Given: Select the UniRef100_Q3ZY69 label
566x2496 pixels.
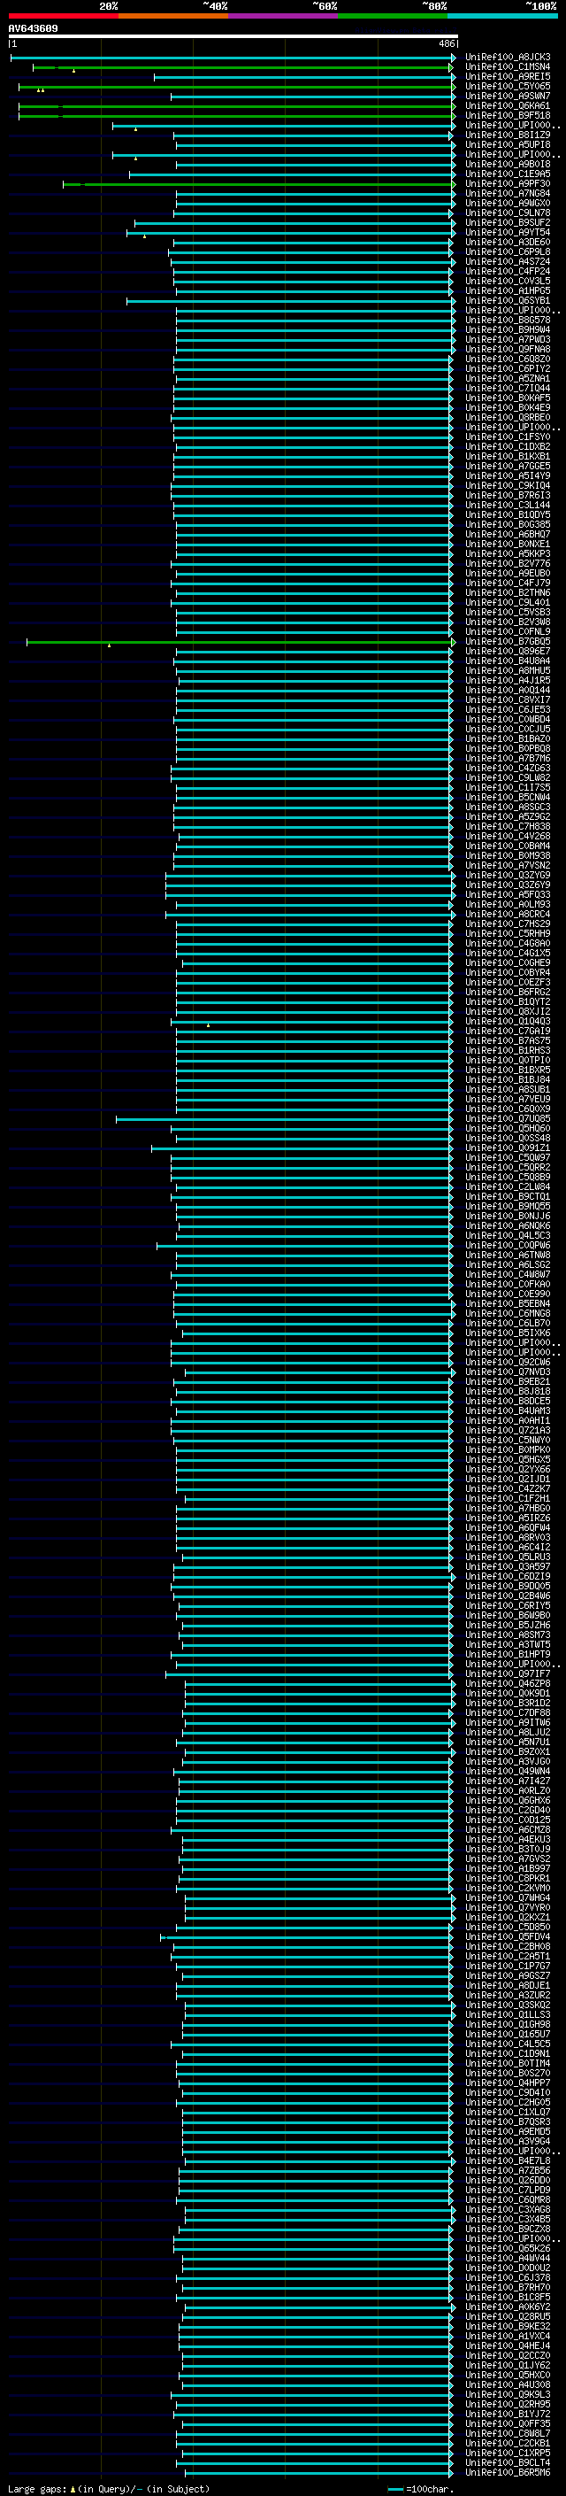Looking at the screenshot, I should tap(508, 875).
